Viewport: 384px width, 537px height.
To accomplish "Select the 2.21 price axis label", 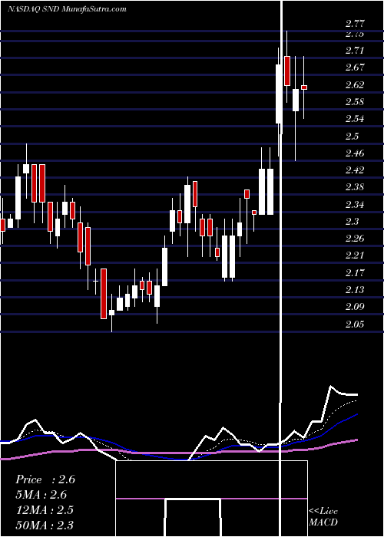I will 355,255.
